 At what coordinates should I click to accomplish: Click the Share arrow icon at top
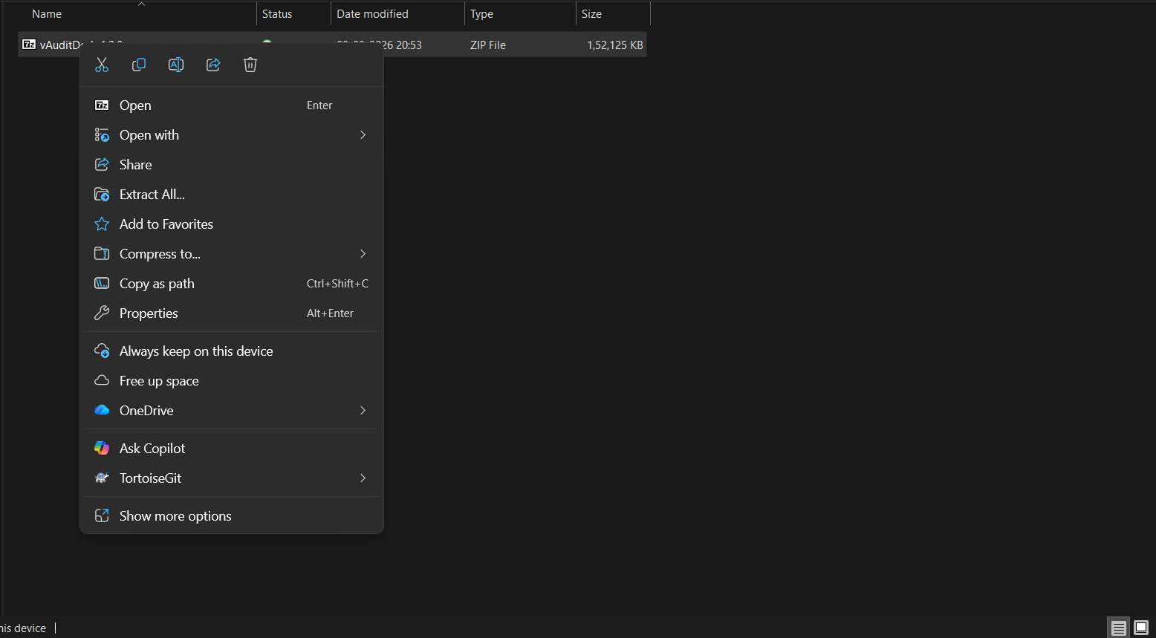[x=213, y=65]
